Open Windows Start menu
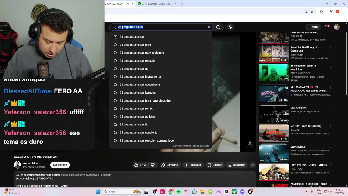The image size is (348, 196). tap(98, 192)
